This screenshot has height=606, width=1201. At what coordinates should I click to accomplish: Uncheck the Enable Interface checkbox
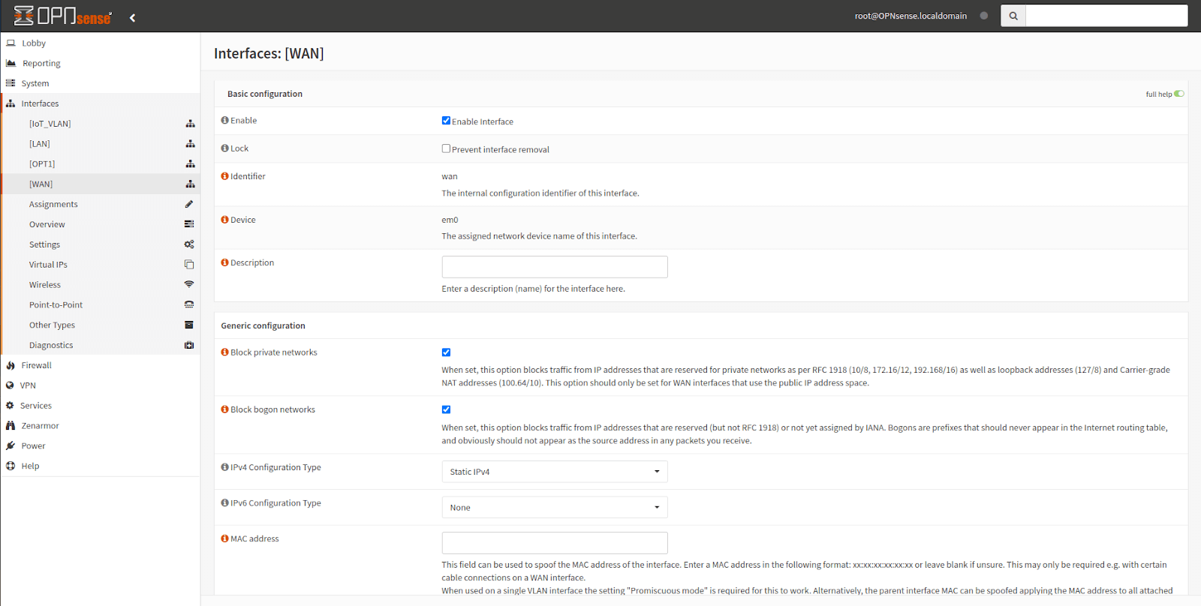[x=446, y=121]
